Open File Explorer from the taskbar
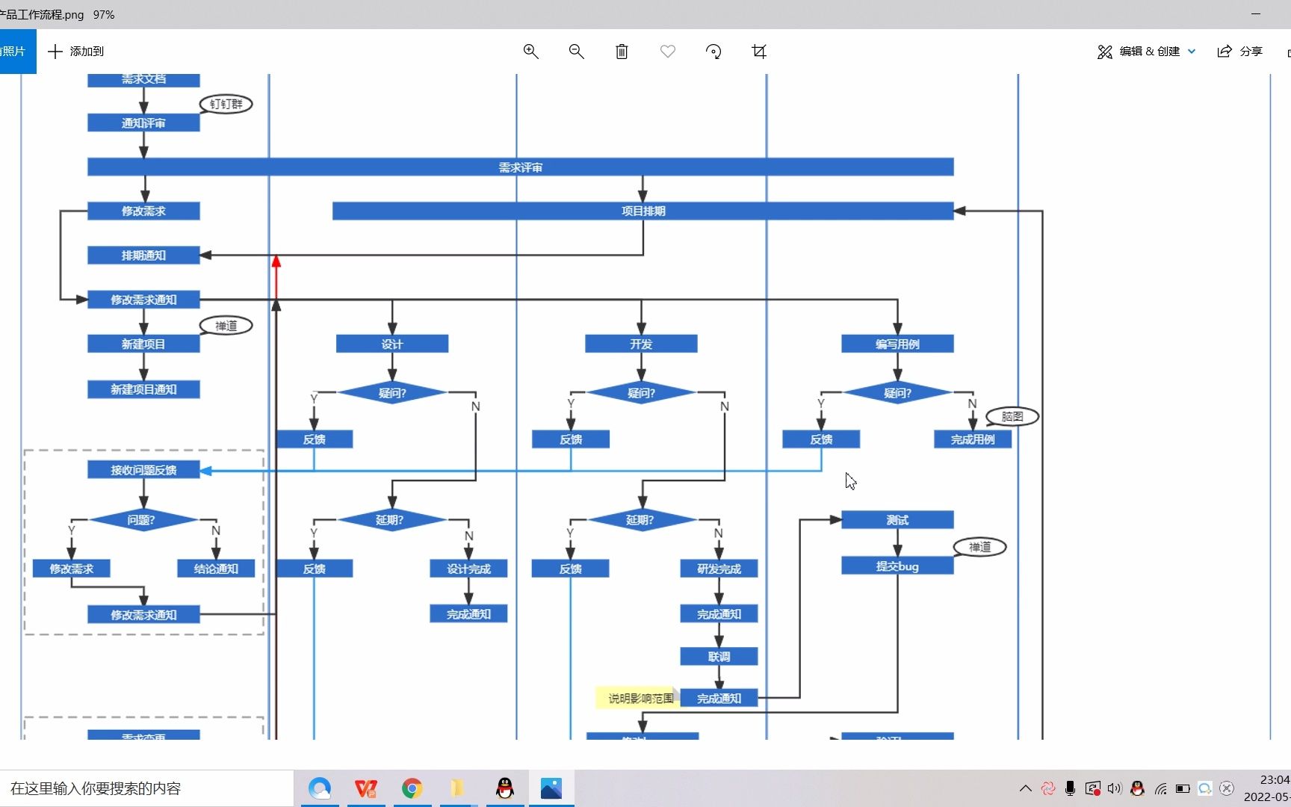This screenshot has width=1291, height=807. click(457, 788)
